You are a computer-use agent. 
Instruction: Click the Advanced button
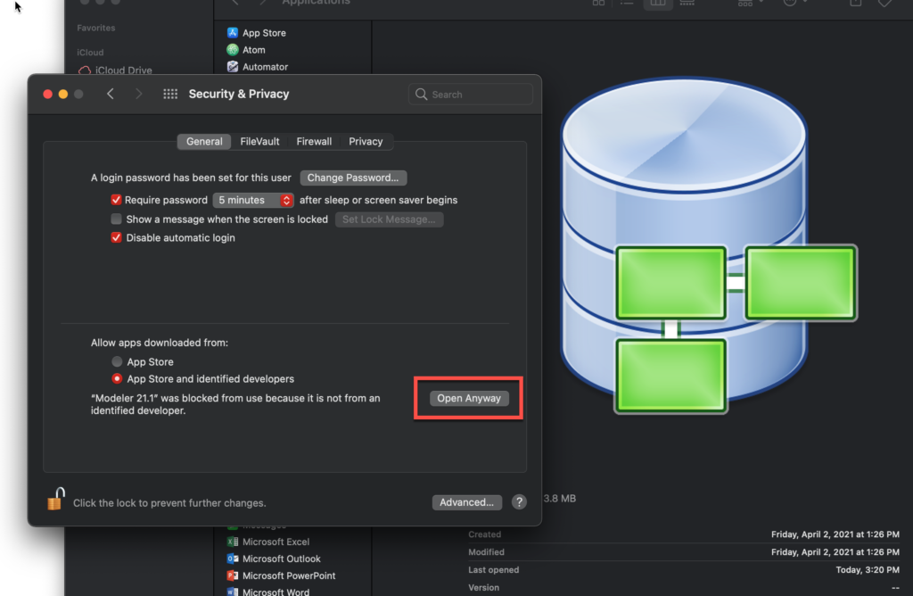tap(466, 502)
